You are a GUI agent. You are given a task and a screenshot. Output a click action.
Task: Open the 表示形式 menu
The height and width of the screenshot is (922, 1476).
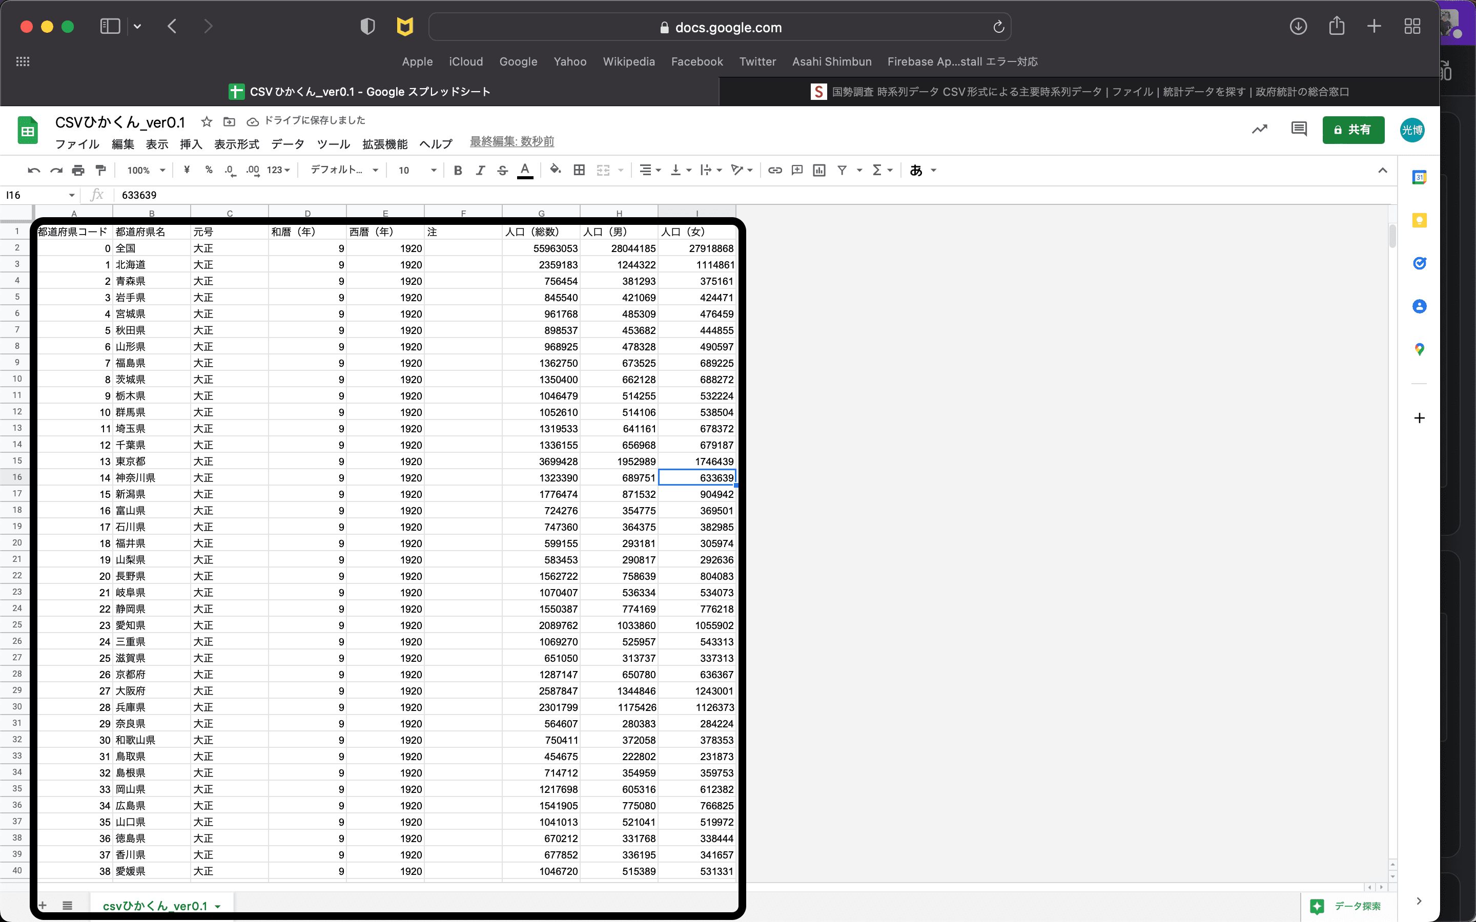(x=237, y=144)
